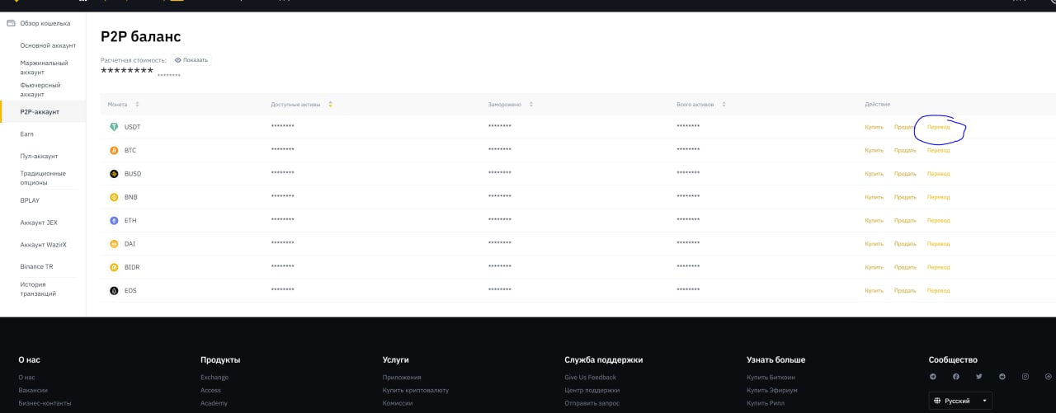Click Продать in the BTC row
This screenshot has width=1056, height=413.
(x=905, y=150)
